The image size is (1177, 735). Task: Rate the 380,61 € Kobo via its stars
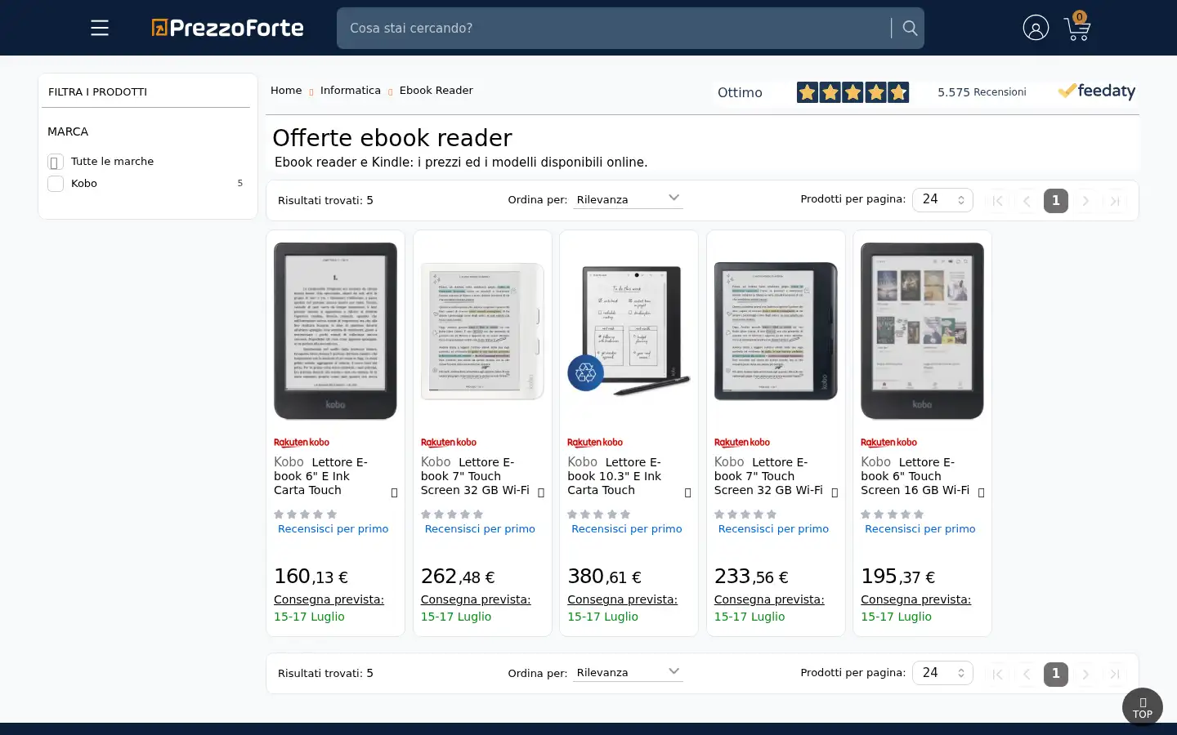pyautogui.click(x=598, y=514)
